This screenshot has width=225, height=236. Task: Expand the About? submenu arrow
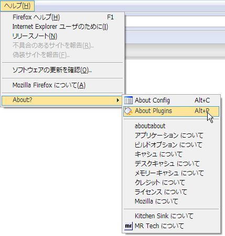[118, 100]
